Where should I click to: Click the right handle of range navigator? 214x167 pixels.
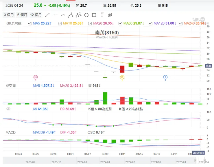pyautogui.click(x=204, y=160)
